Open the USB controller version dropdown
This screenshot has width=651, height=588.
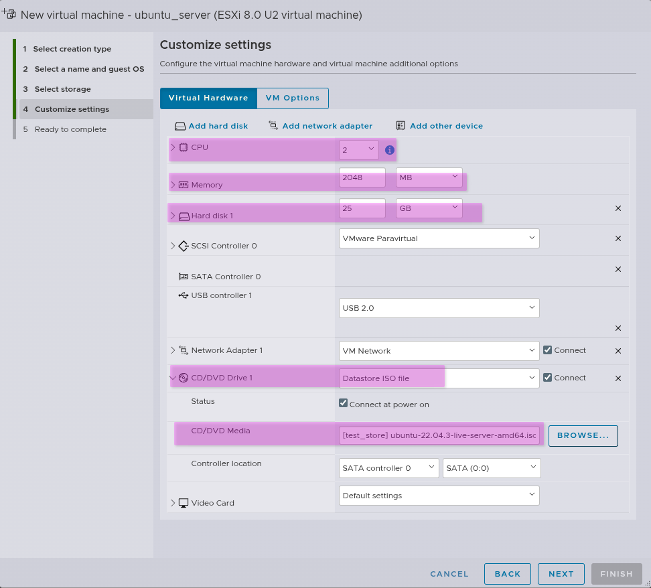pos(439,308)
